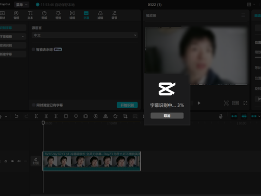Click the project title 0322 (1)
The width and height of the screenshot is (261, 196).
(154, 5)
